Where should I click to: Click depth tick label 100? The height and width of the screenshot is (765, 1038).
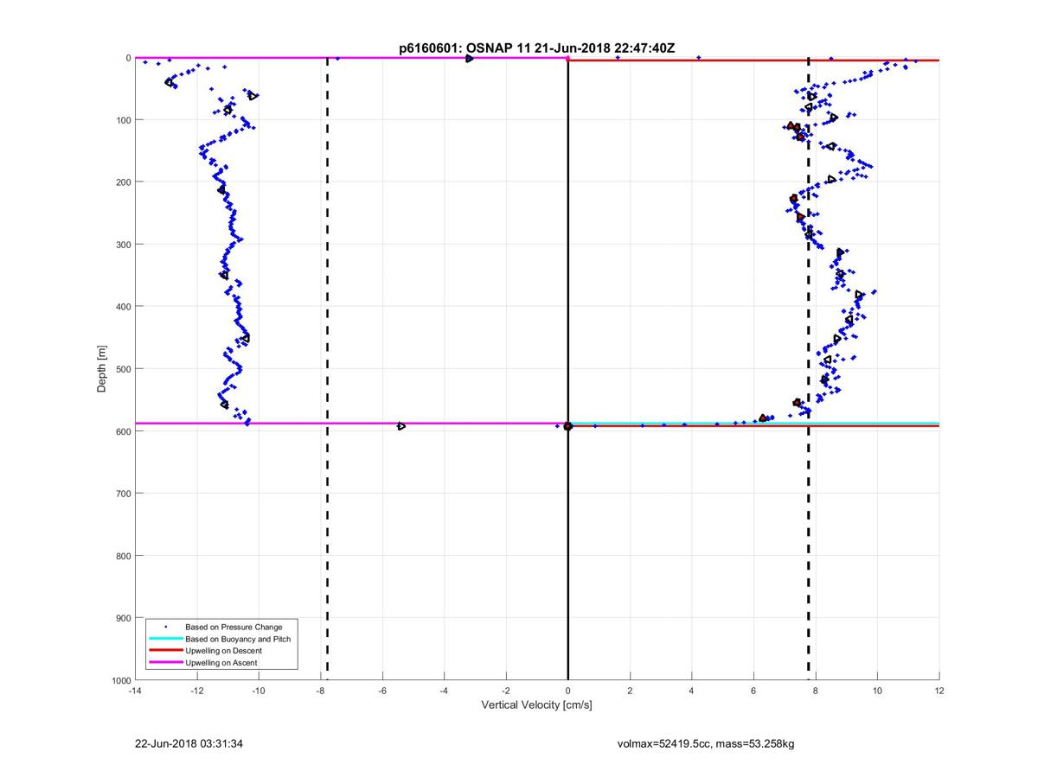coord(124,120)
